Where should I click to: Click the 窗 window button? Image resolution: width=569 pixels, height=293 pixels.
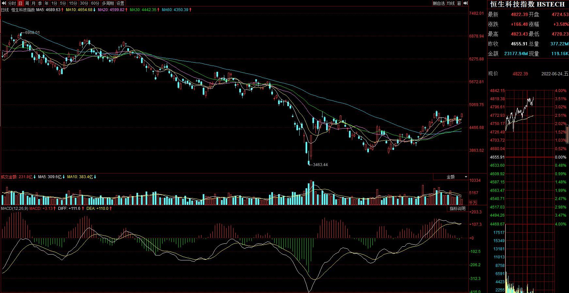point(459,3)
